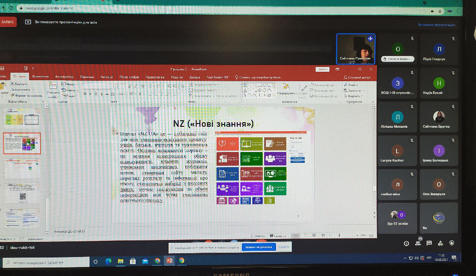Apply italic formatting in Font group

(x=90, y=94)
